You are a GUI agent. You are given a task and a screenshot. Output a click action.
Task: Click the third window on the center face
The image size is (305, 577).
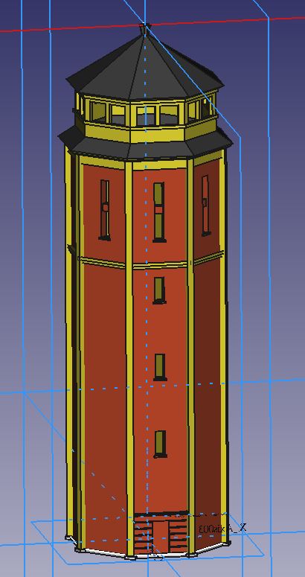160,367
